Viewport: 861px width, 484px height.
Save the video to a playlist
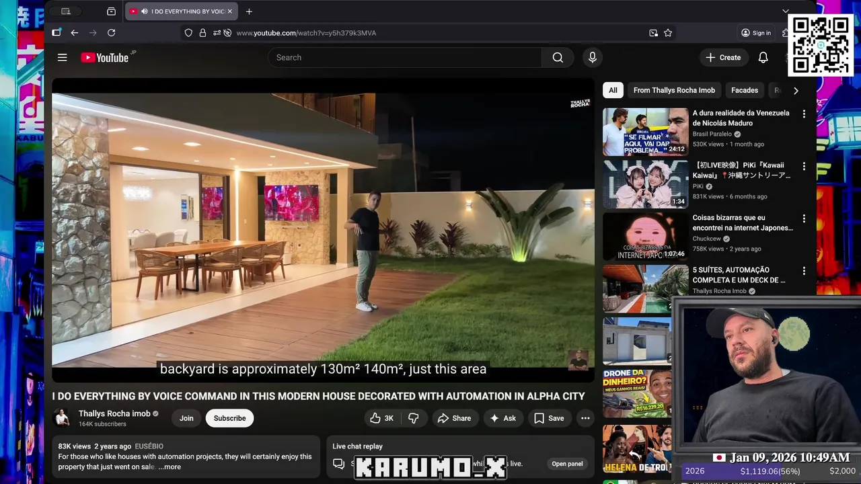tap(550, 418)
